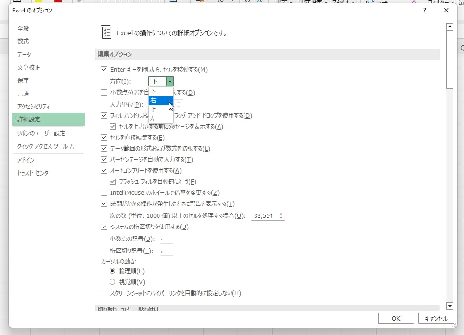Open the アクセシビリティ category
The width and height of the screenshot is (464, 335).
[48, 107]
